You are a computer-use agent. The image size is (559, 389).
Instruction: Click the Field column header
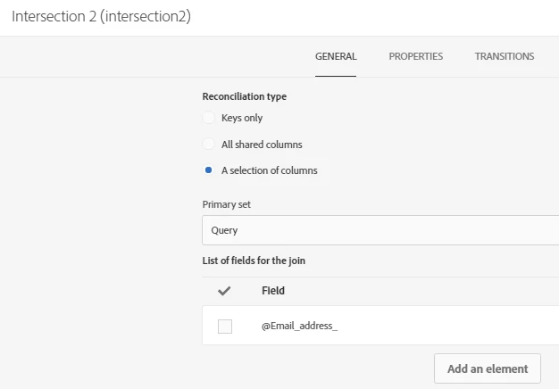tap(273, 291)
